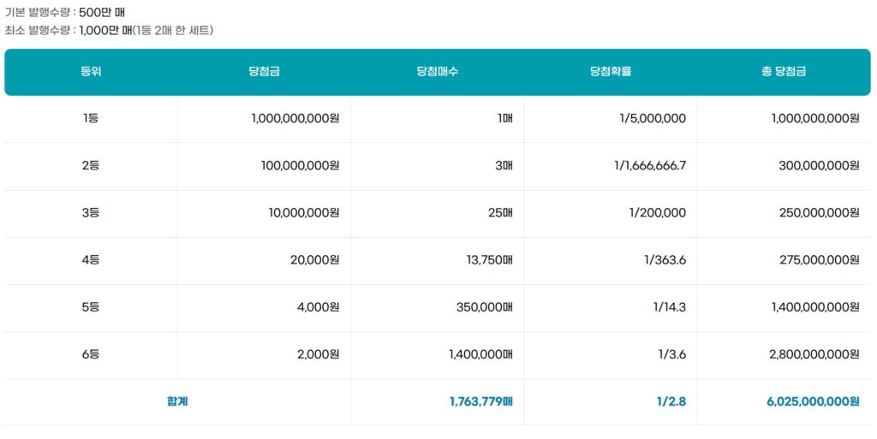Select the 3등 winning count 25매

pyautogui.click(x=499, y=212)
